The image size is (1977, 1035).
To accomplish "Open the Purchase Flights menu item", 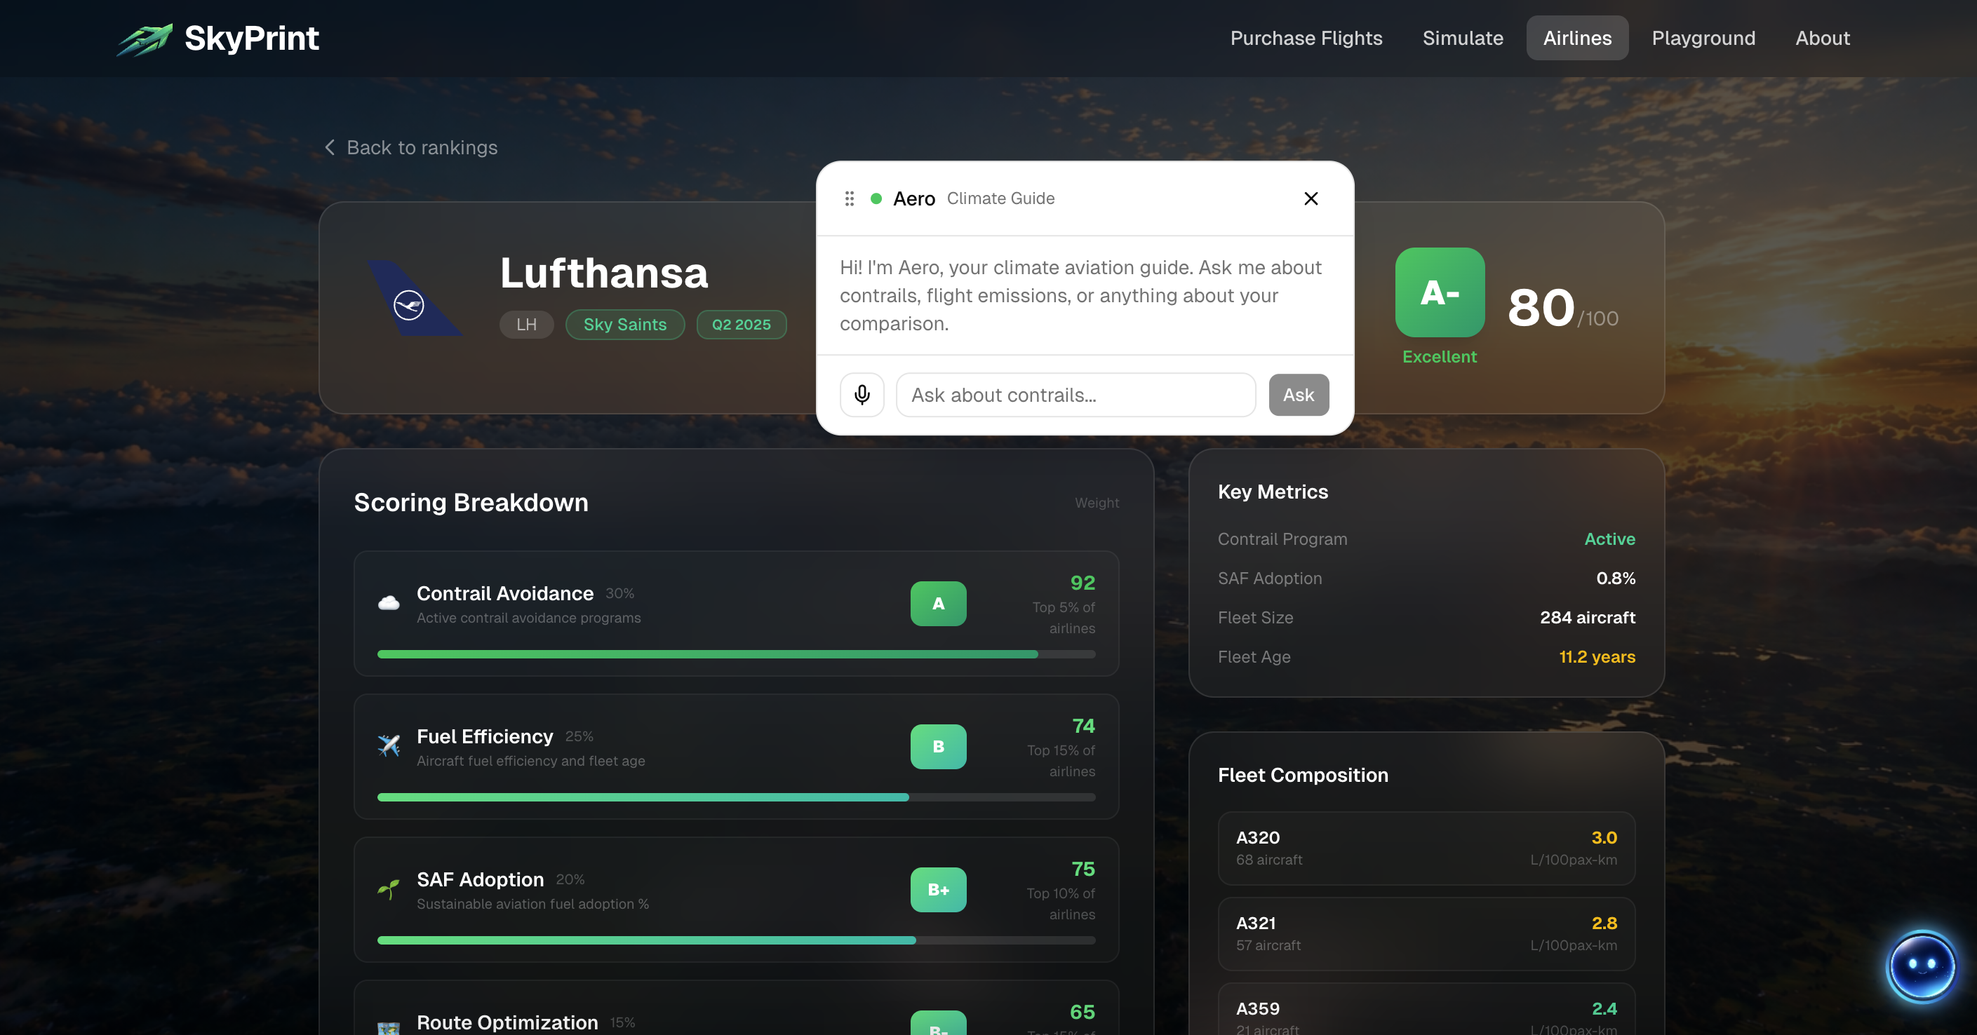I will [1306, 39].
